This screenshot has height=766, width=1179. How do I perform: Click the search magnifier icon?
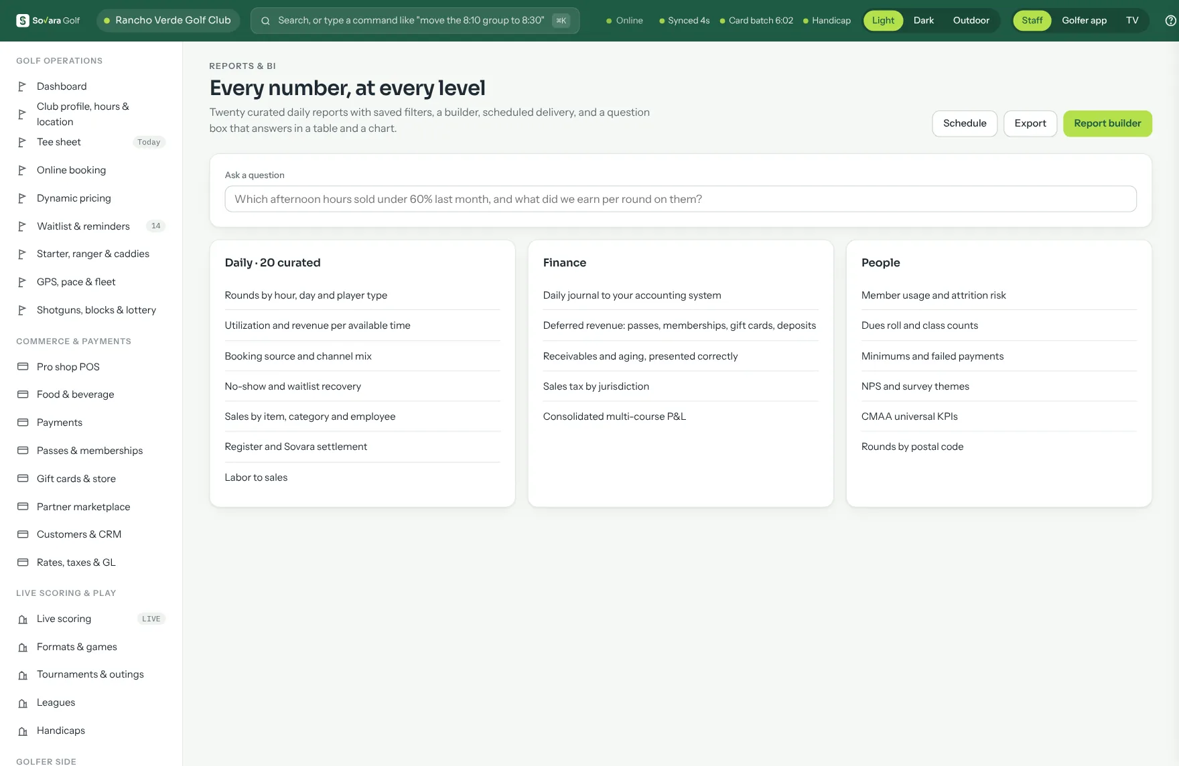tap(265, 21)
